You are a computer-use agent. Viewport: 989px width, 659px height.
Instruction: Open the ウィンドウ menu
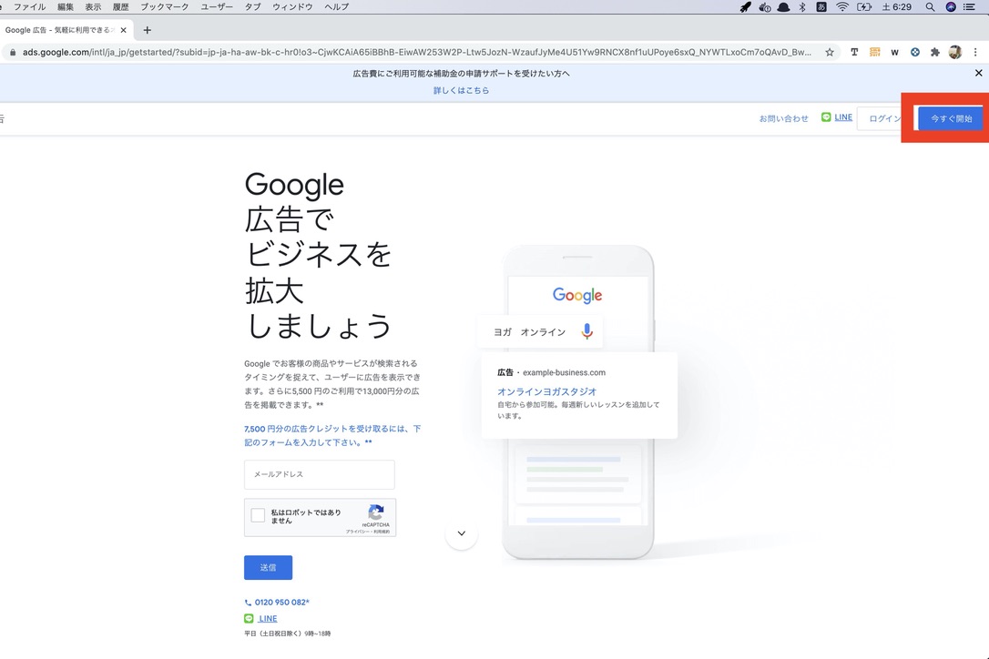[292, 7]
